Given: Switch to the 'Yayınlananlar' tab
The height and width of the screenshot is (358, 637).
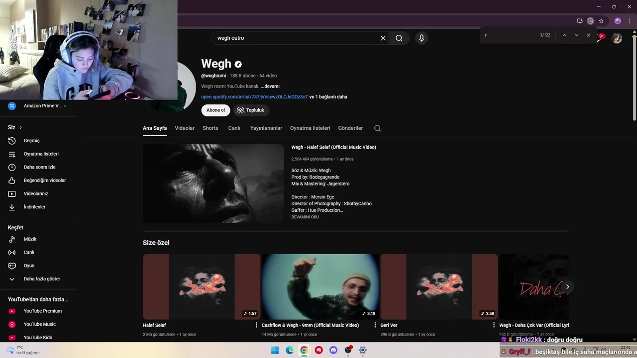Looking at the screenshot, I should pos(266,128).
